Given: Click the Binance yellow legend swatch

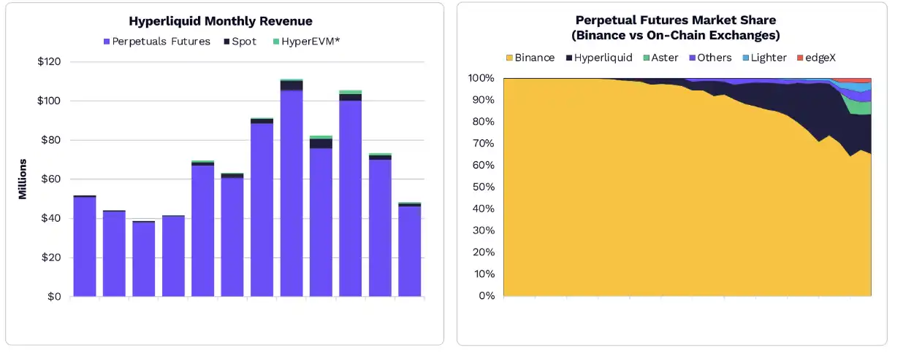Looking at the screenshot, I should (509, 58).
